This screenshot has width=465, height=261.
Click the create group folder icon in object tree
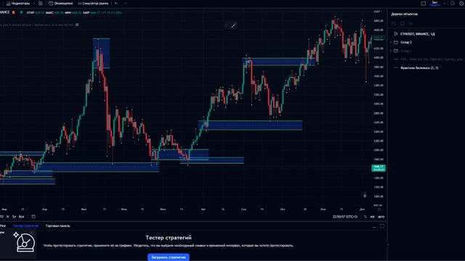point(394,23)
